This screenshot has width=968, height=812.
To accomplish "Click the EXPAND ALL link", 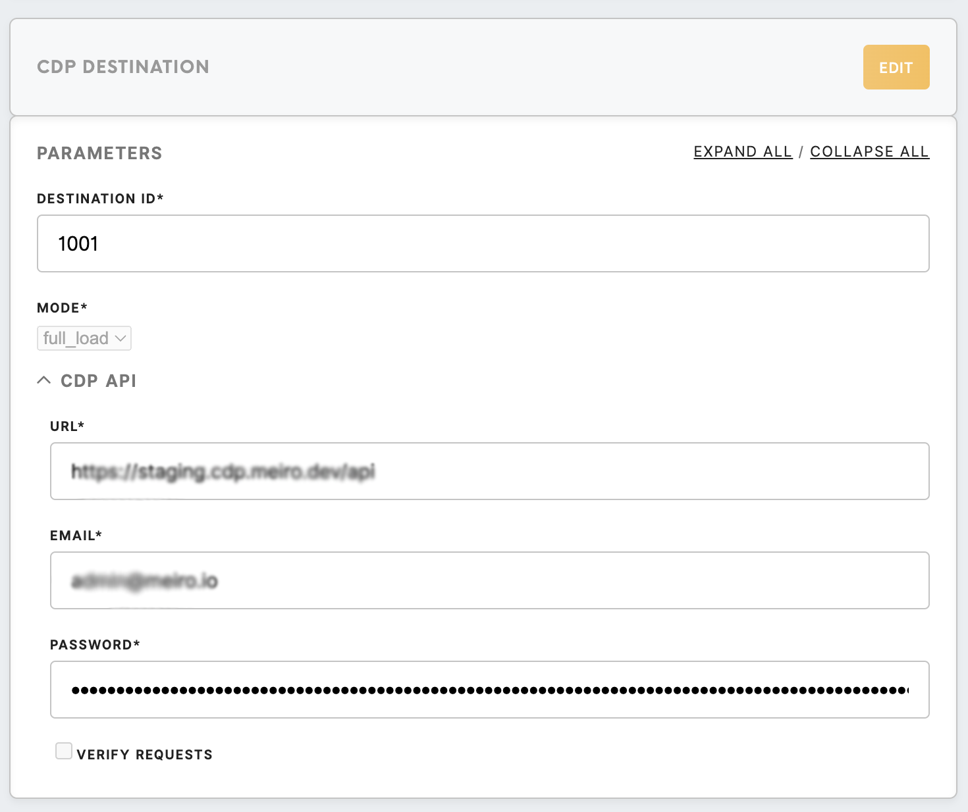I will click(x=742, y=152).
